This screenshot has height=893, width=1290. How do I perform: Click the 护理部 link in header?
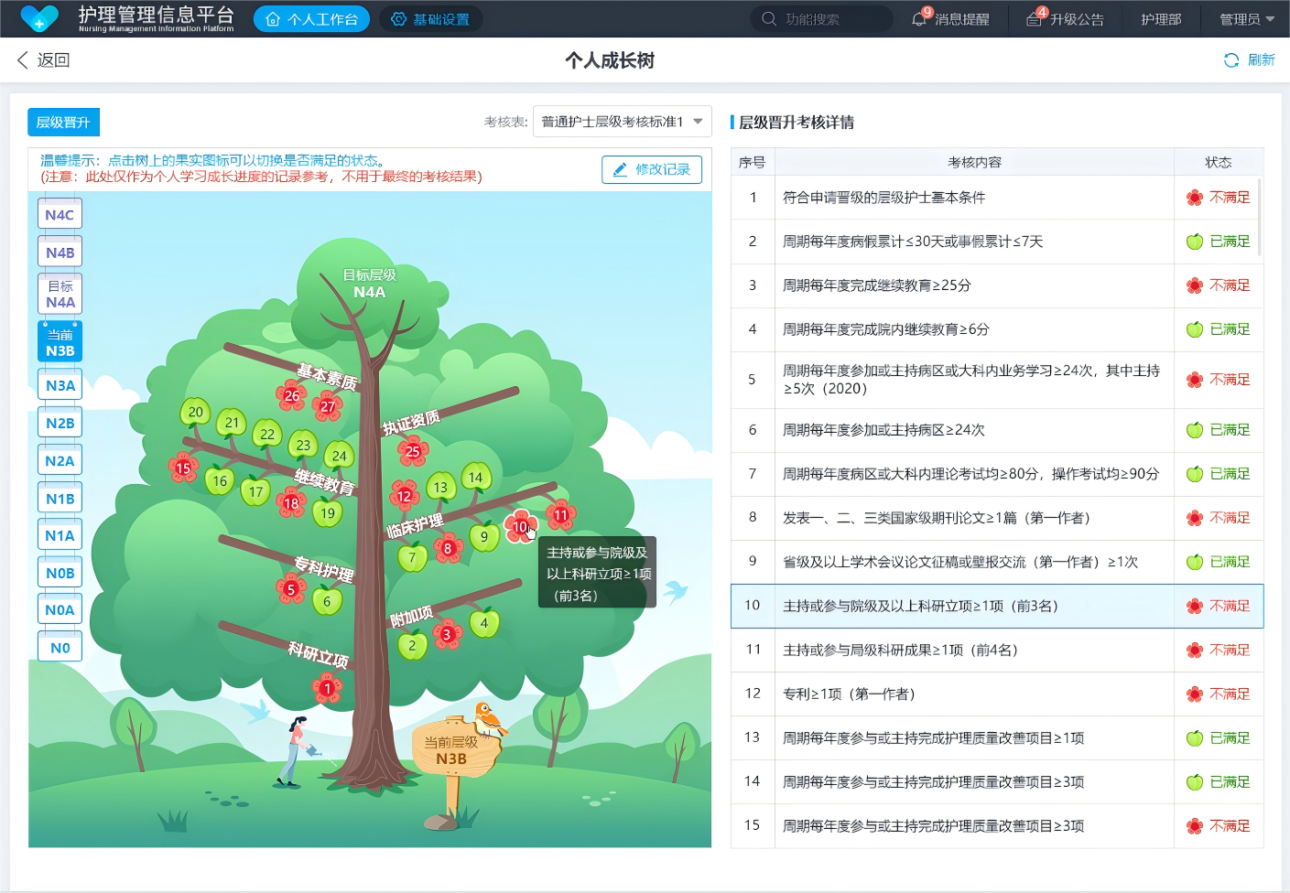tap(1160, 19)
